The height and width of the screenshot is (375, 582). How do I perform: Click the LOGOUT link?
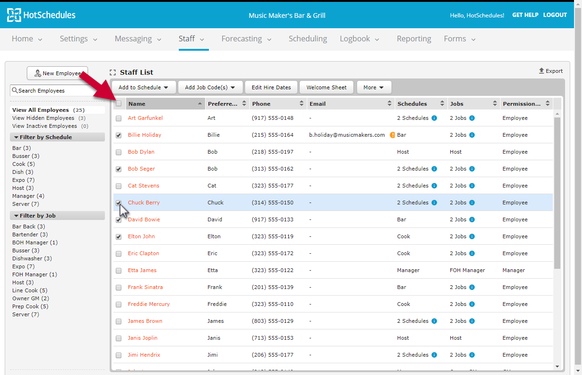click(555, 15)
